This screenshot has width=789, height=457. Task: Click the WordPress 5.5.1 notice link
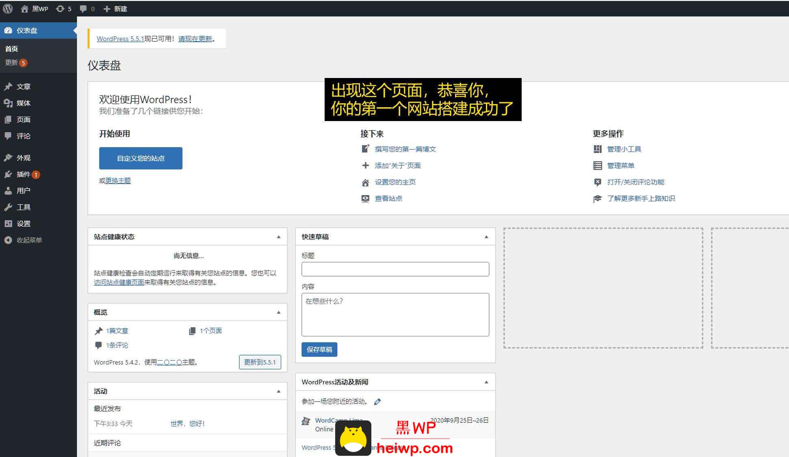coord(120,39)
